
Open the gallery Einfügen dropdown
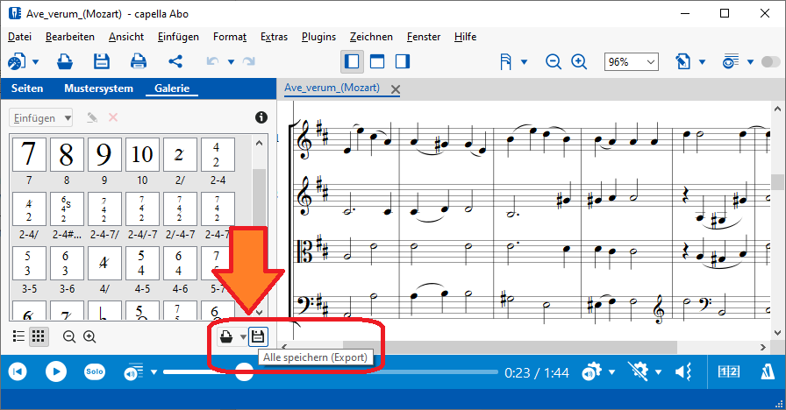[40, 118]
